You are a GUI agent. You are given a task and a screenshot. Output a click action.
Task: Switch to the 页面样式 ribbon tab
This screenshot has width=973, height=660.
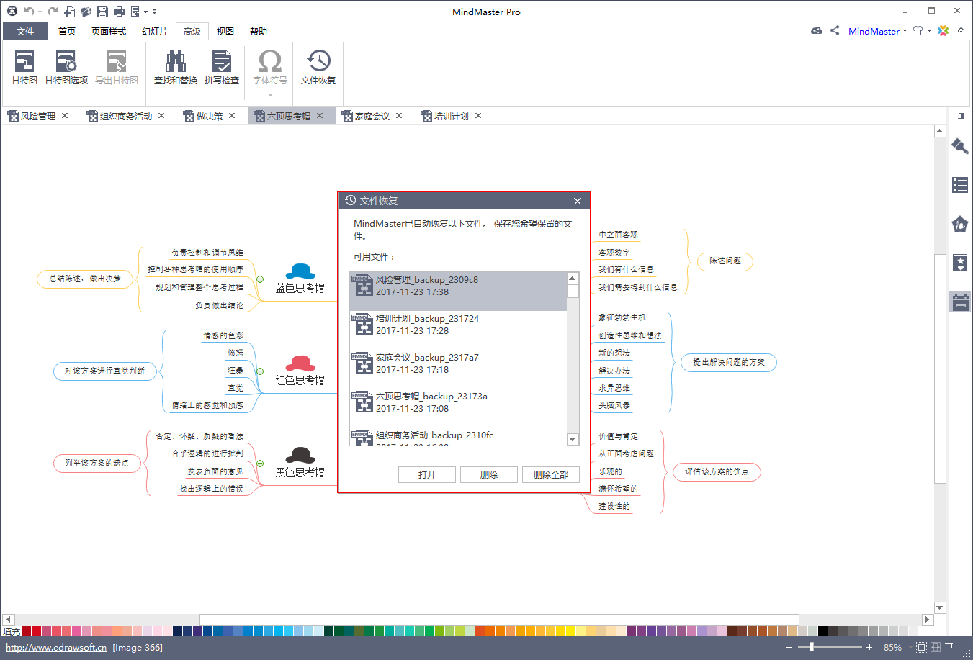coord(109,31)
